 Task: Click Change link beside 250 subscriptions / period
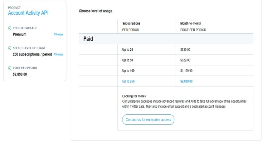pos(58,54)
